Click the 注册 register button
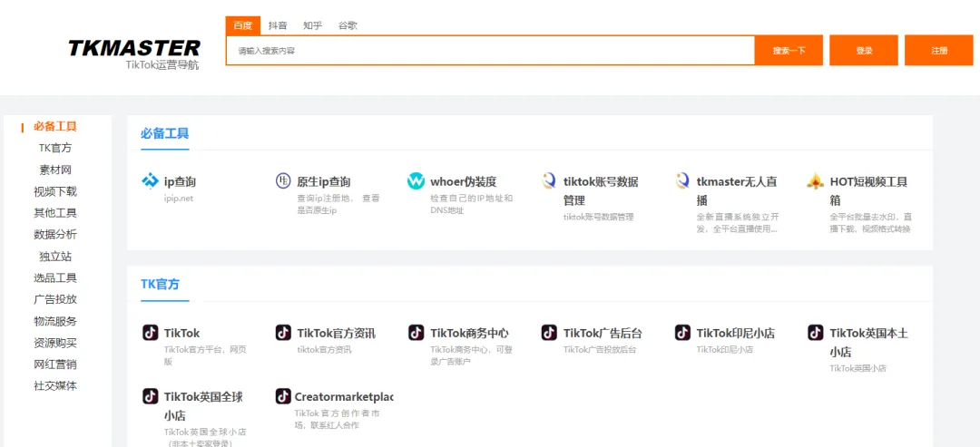Screen dimensions: 980x447 pos(939,51)
